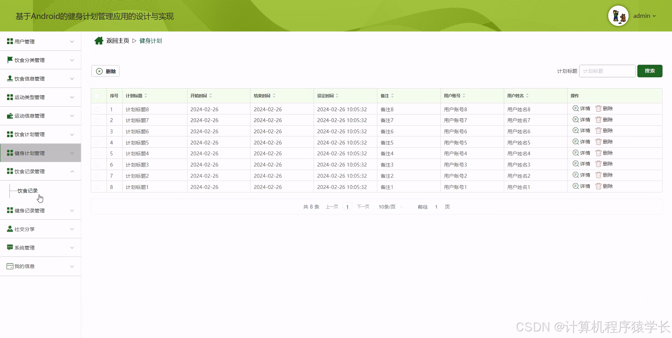Check the row checkbox for 计划标题1
Screen dimensions: 672x338
tap(97, 187)
